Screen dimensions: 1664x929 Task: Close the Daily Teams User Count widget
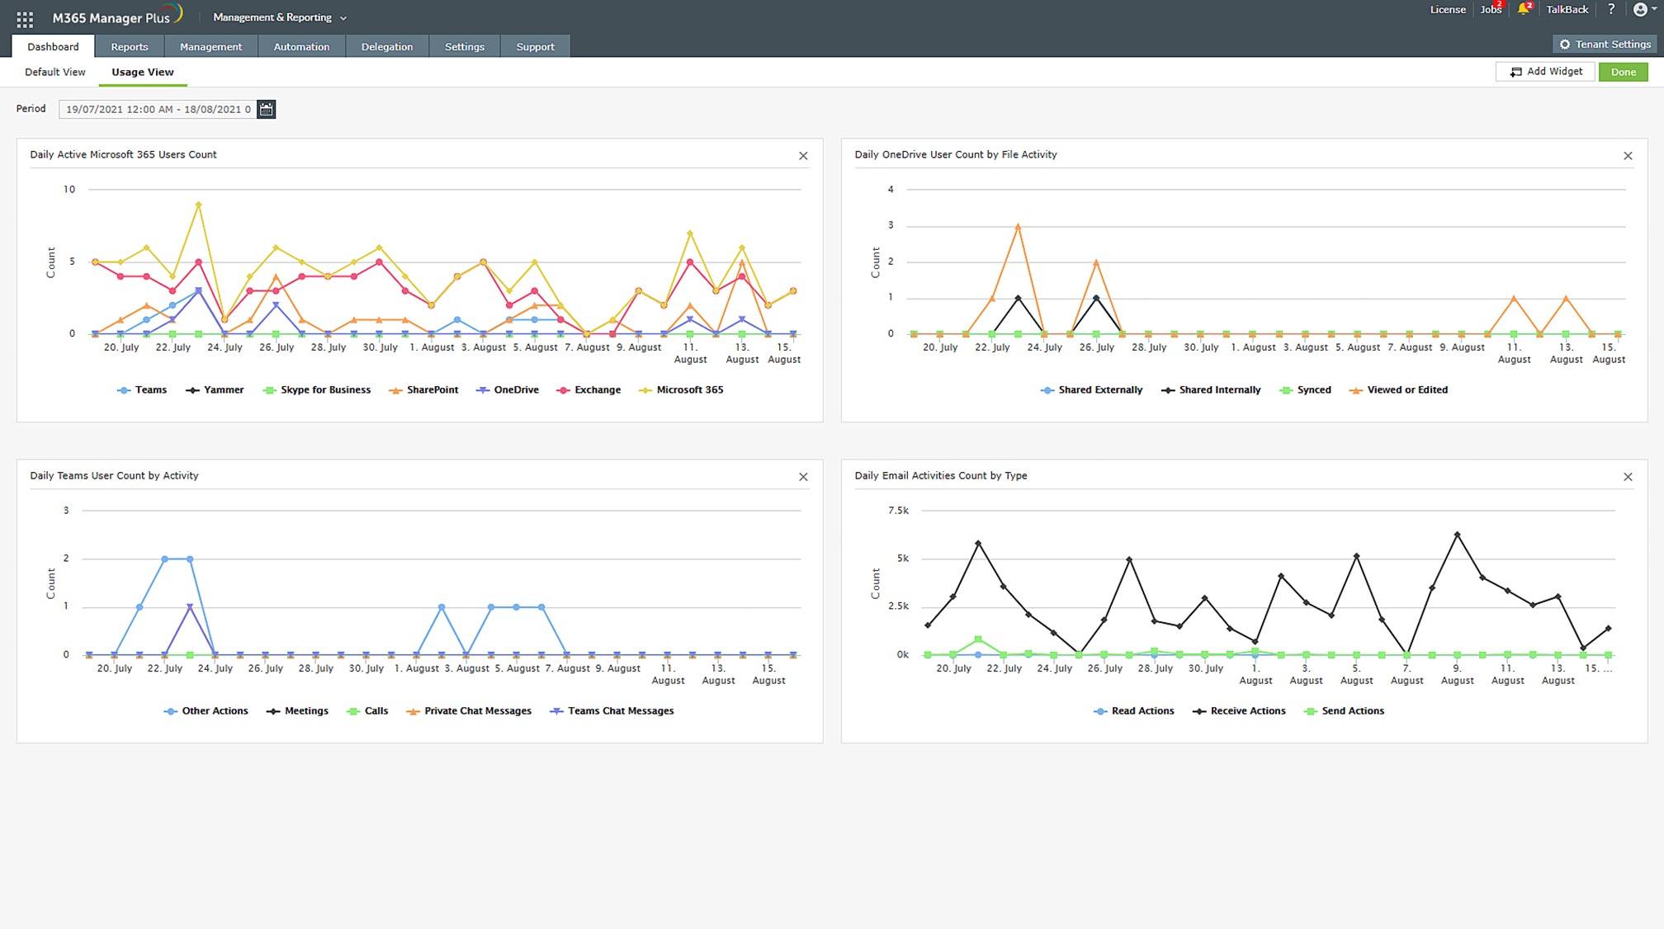click(803, 477)
